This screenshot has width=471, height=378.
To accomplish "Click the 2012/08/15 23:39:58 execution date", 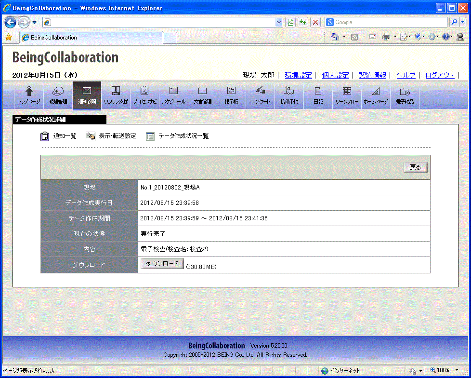I will point(170,203).
